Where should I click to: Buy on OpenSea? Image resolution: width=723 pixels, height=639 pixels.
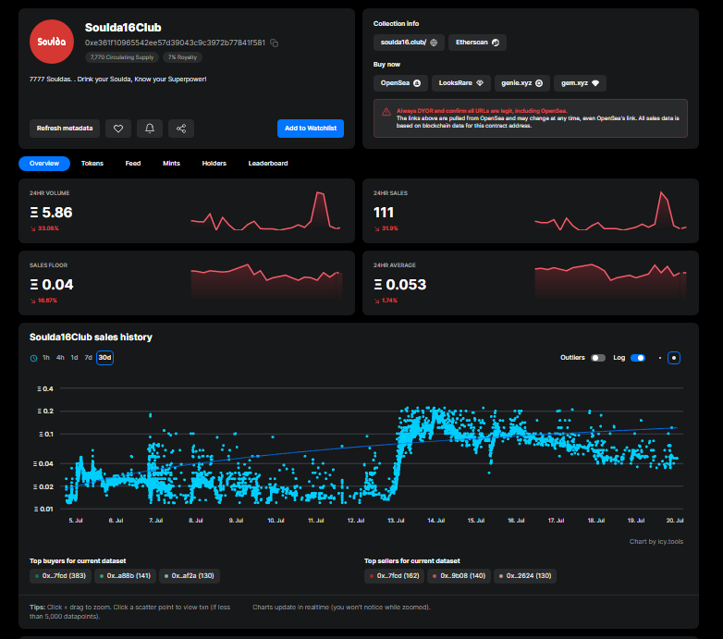(400, 83)
